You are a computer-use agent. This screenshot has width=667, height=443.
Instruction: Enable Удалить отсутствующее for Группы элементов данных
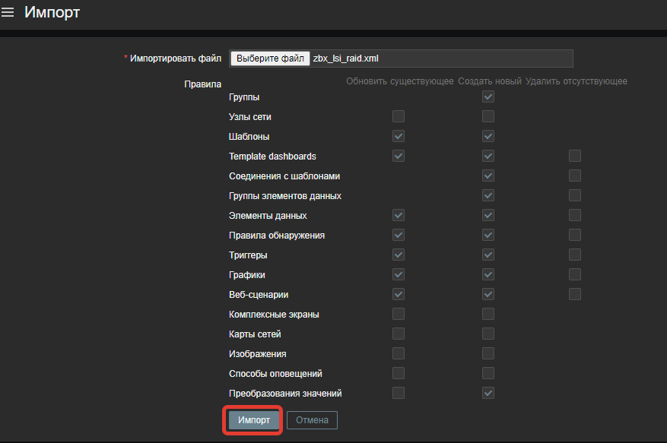tap(575, 196)
